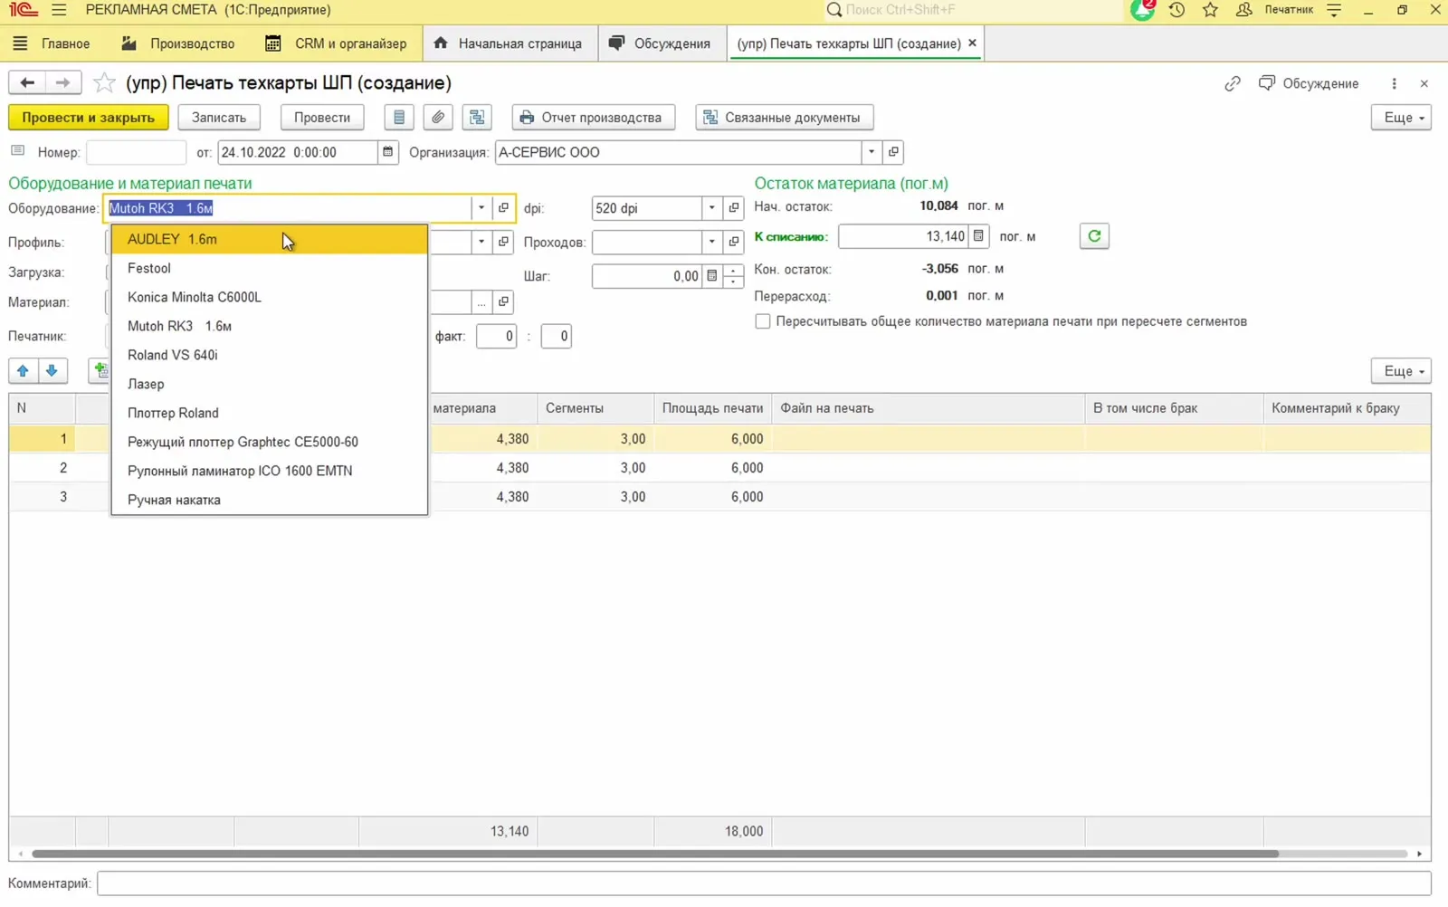Open the Организация record with the open icon

tap(893, 152)
